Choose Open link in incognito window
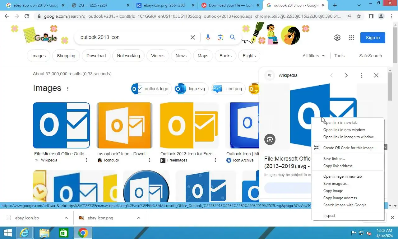This screenshot has height=239, width=398. tap(348, 137)
